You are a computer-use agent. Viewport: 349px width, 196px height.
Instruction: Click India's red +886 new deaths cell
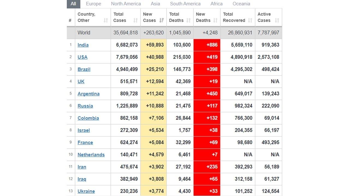click(207, 45)
